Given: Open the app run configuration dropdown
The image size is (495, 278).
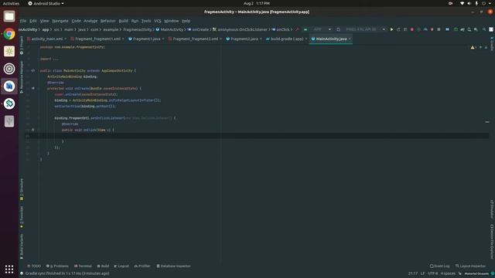Looking at the screenshot, I should tap(318, 29).
